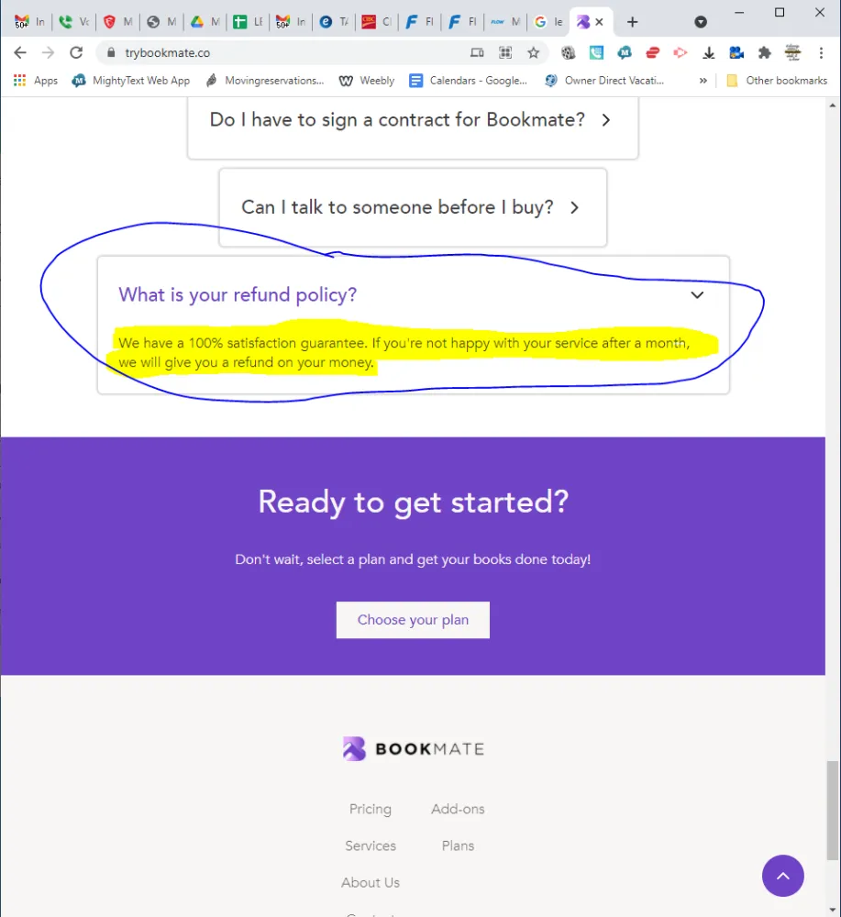Expand 'Do I have to sign a contract' question
Image resolution: width=841 pixels, height=917 pixels.
(x=413, y=120)
